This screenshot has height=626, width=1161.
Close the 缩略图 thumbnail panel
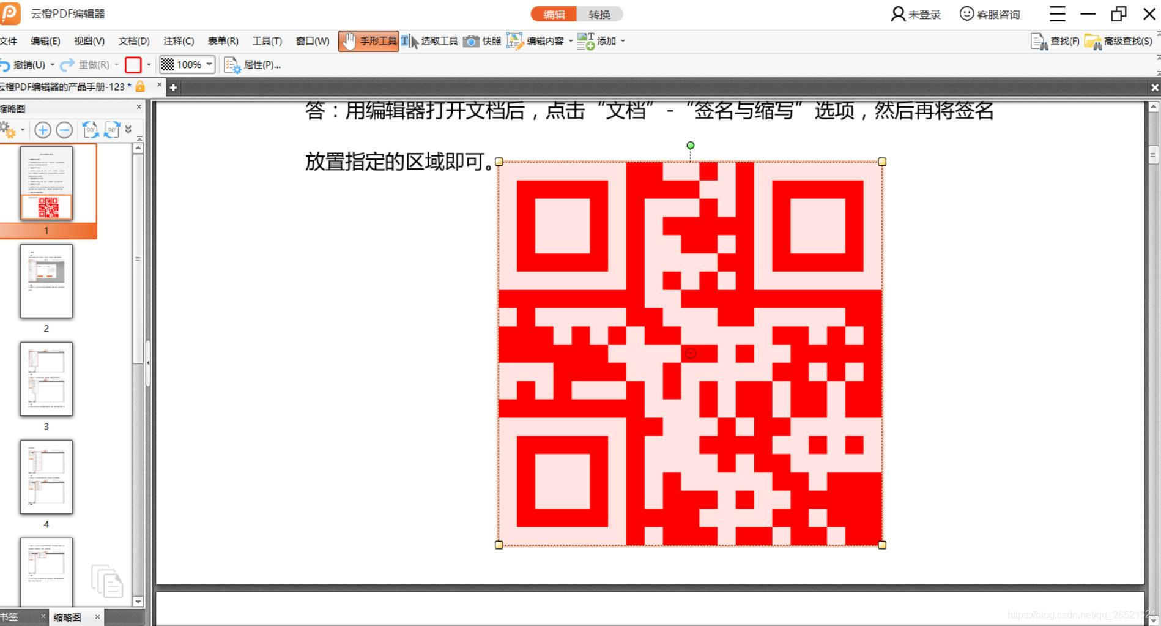point(139,107)
